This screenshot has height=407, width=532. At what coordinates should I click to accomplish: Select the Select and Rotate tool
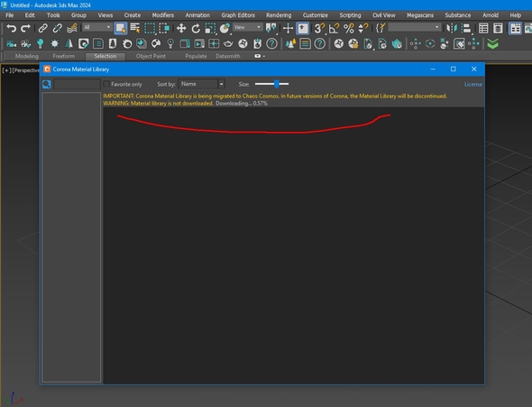click(196, 29)
